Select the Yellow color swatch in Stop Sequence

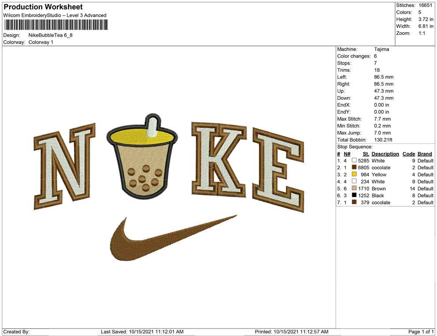coord(354,175)
